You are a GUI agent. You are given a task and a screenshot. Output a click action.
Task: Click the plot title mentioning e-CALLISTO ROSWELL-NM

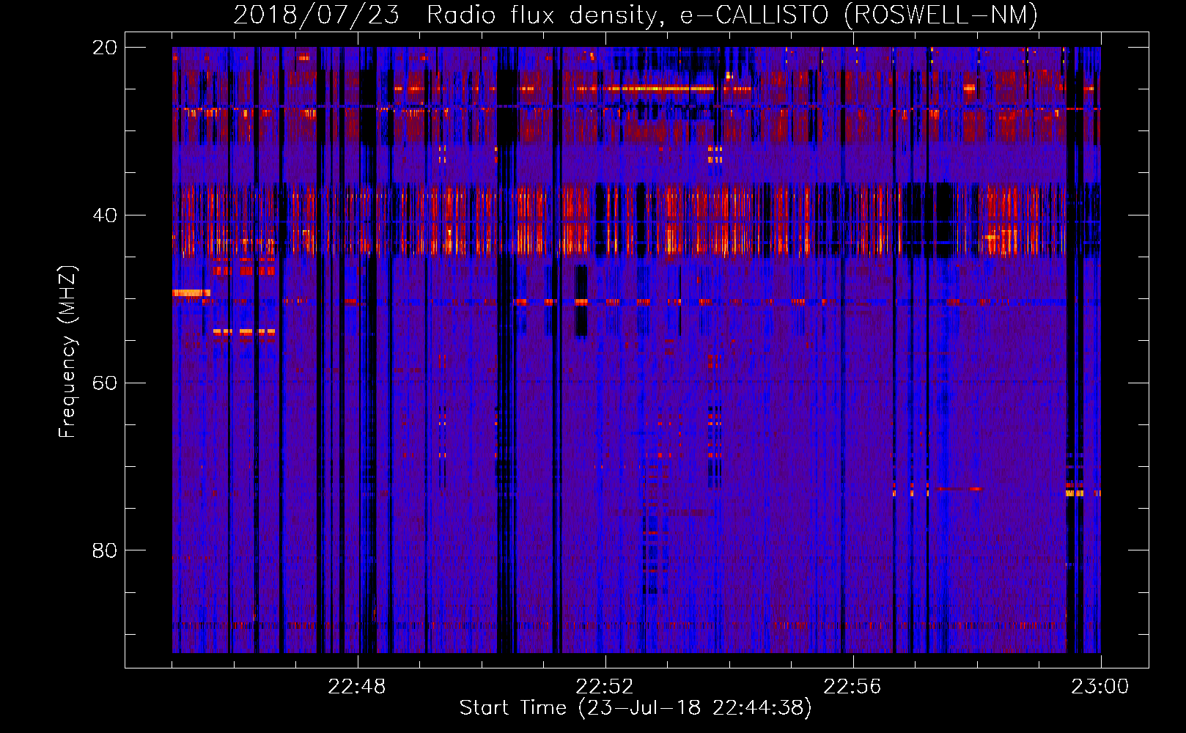[x=636, y=15]
